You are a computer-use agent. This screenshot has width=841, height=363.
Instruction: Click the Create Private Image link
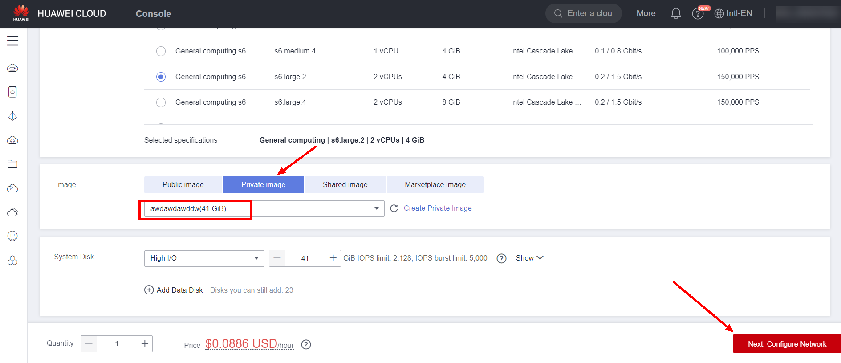pyautogui.click(x=438, y=208)
